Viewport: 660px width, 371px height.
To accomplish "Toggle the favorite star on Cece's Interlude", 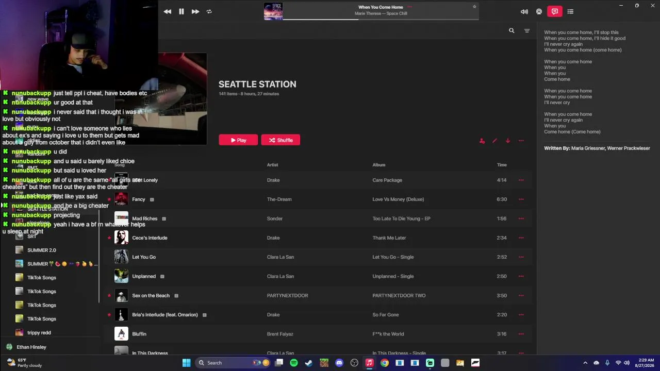I will [109, 238].
